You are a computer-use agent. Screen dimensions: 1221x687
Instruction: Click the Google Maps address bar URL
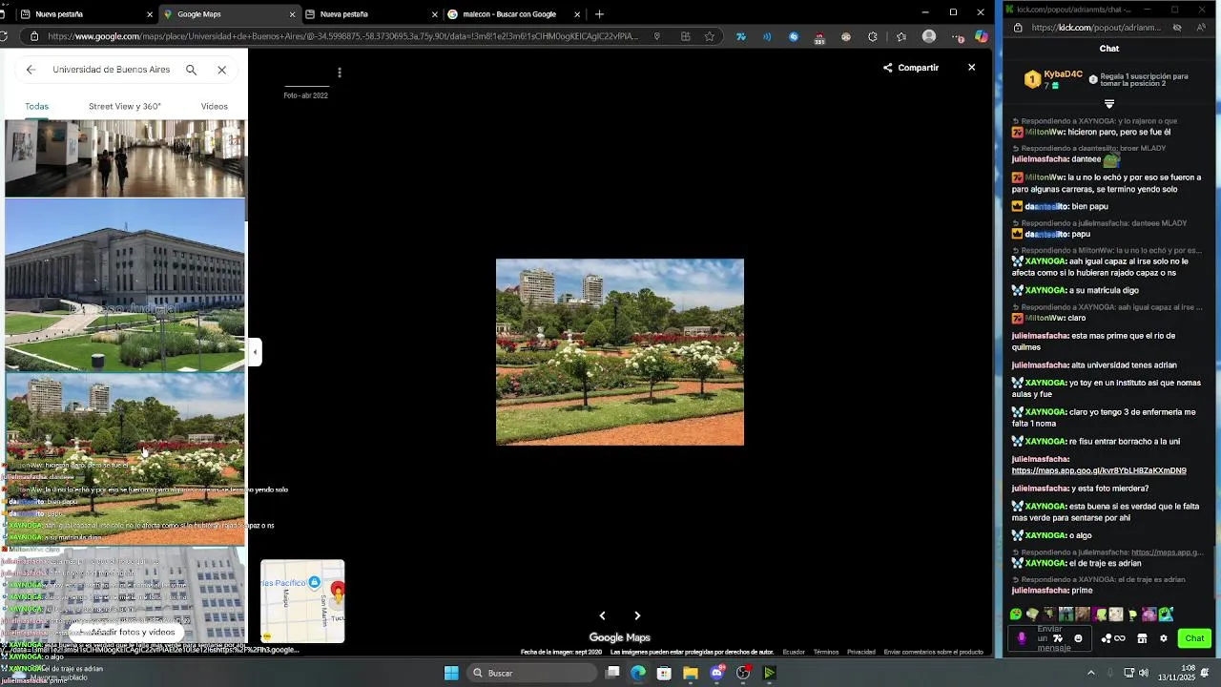pos(343,36)
